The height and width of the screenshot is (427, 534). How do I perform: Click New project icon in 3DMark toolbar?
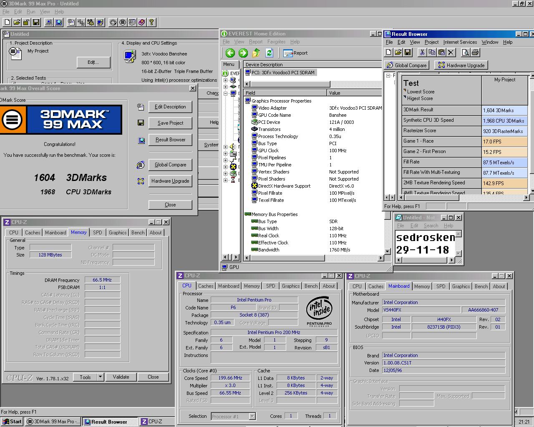point(7,22)
